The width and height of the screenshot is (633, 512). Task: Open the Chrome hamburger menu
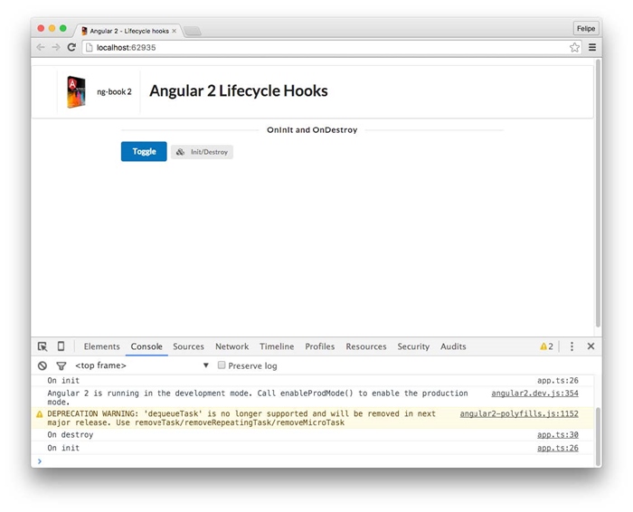pos(592,47)
